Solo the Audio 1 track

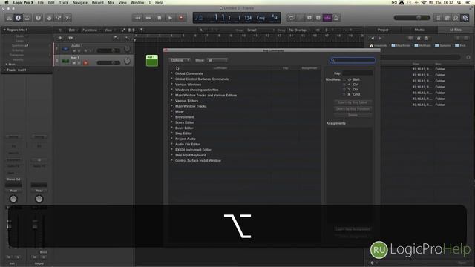[79, 50]
